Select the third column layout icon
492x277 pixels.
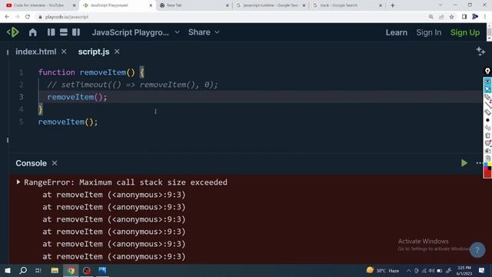pos(76,32)
